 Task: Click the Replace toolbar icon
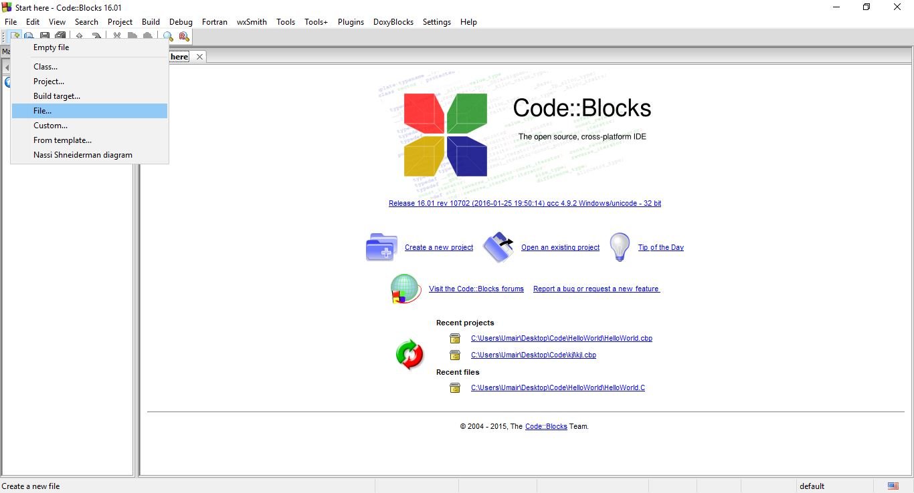click(184, 37)
